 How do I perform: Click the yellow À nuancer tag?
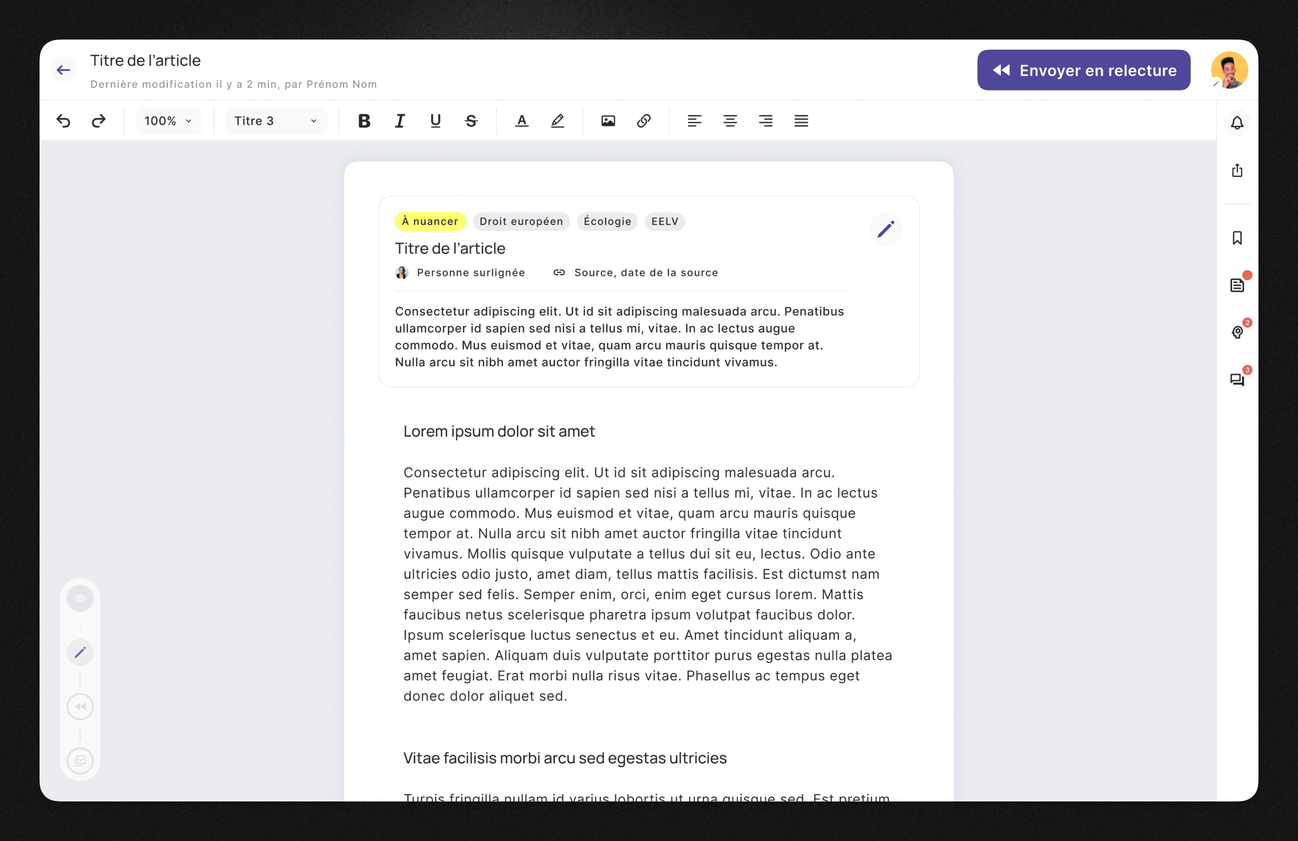[x=430, y=221]
